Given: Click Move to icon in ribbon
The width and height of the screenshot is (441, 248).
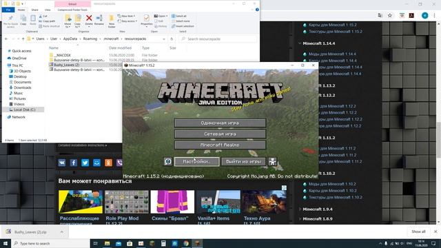Looking at the screenshot, I should click(68, 21).
